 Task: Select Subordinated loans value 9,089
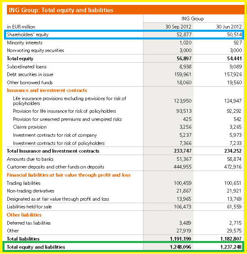[236, 67]
